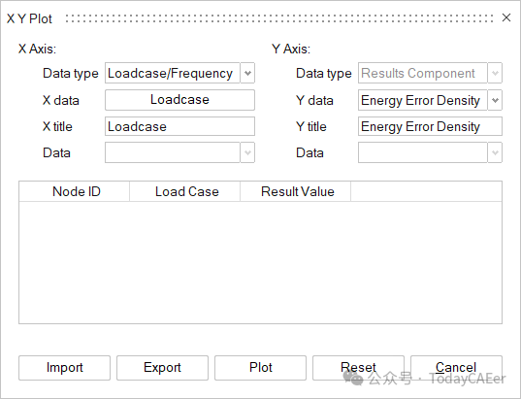
Task: Click the Y data label
Action: point(314,100)
